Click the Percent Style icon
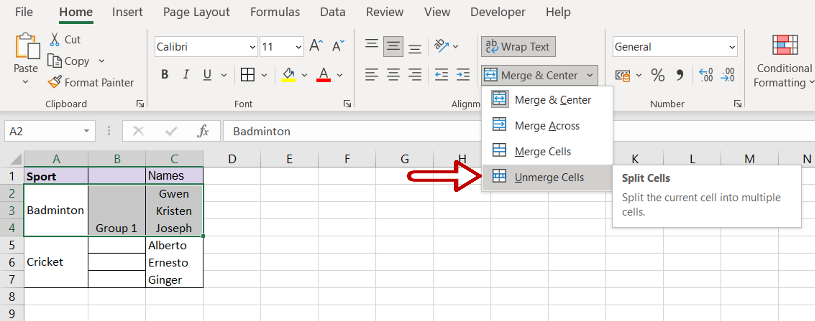 pos(657,75)
